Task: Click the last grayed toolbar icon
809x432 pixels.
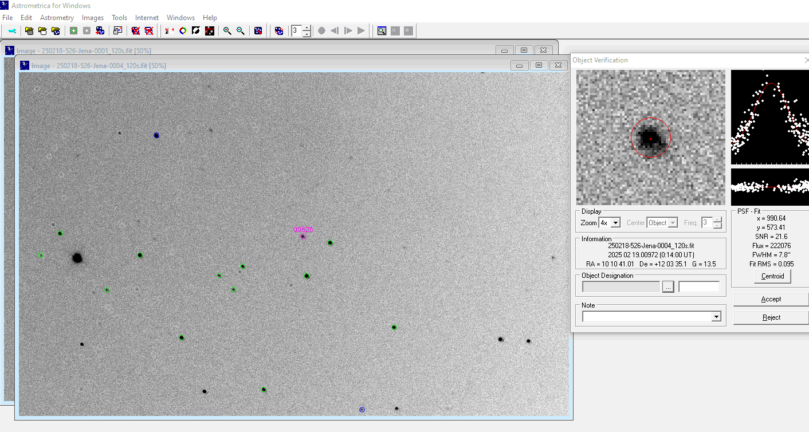Action: pos(408,31)
